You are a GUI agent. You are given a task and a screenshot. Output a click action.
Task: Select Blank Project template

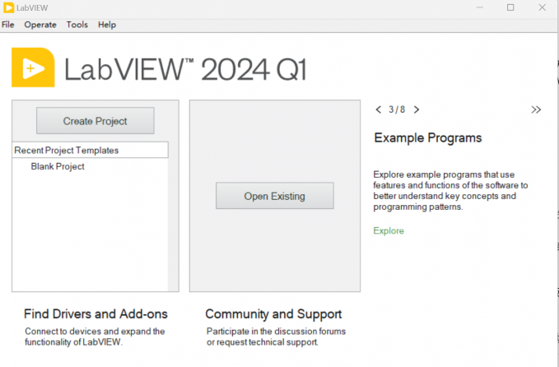point(58,166)
